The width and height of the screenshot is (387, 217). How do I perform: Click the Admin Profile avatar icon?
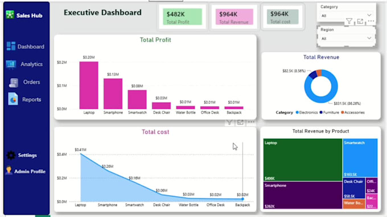click(x=9, y=171)
